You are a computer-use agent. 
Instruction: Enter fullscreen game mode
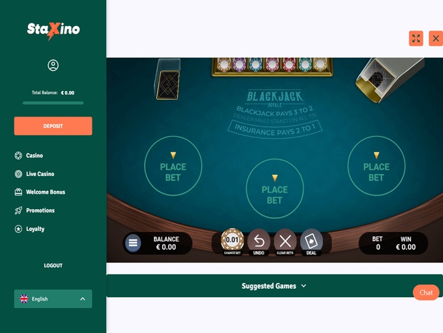click(x=416, y=38)
